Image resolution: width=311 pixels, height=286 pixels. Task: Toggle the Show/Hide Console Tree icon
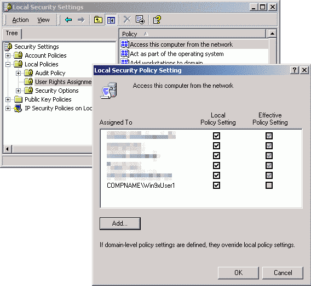click(x=111, y=20)
